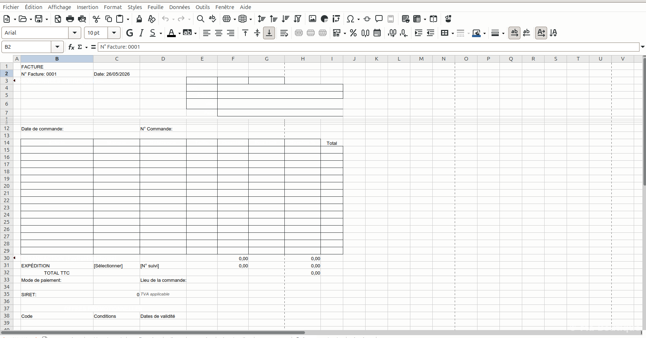This screenshot has height=338, width=646.
Task: Click cell background color bucket
Action: (476, 33)
